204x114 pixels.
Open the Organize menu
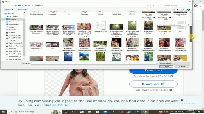[8, 10]
